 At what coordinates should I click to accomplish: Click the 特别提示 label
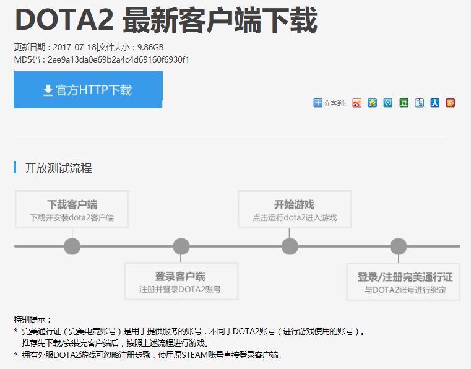(32, 319)
